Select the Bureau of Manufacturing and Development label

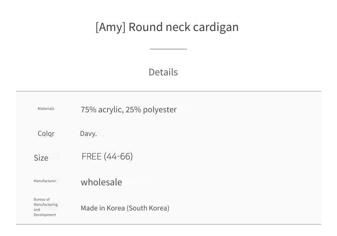click(x=45, y=207)
